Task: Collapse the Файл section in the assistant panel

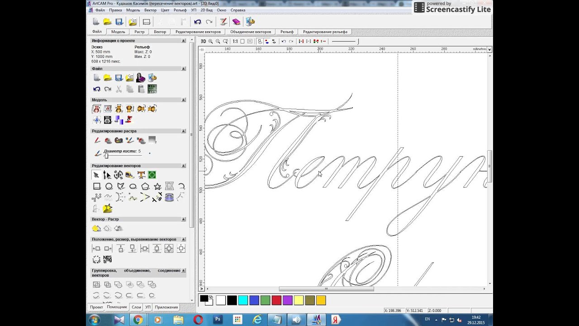Action: pos(184,69)
